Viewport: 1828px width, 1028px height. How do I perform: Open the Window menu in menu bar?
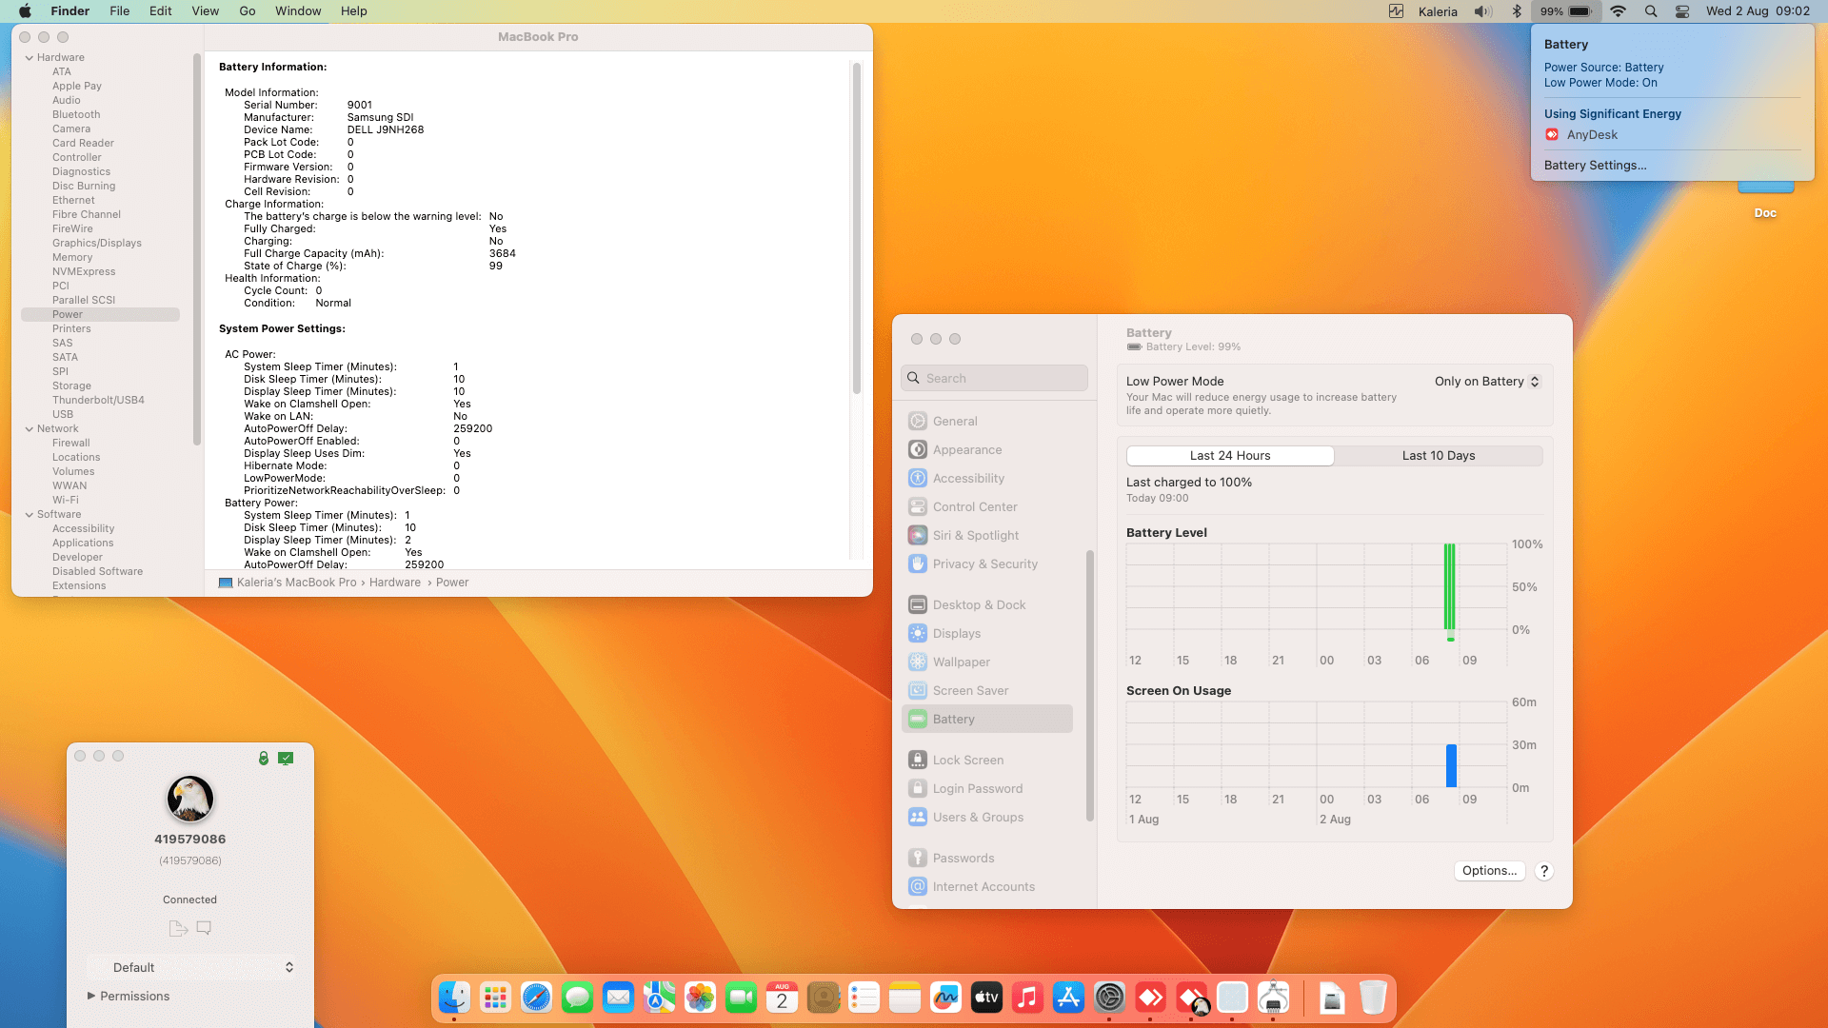click(298, 11)
